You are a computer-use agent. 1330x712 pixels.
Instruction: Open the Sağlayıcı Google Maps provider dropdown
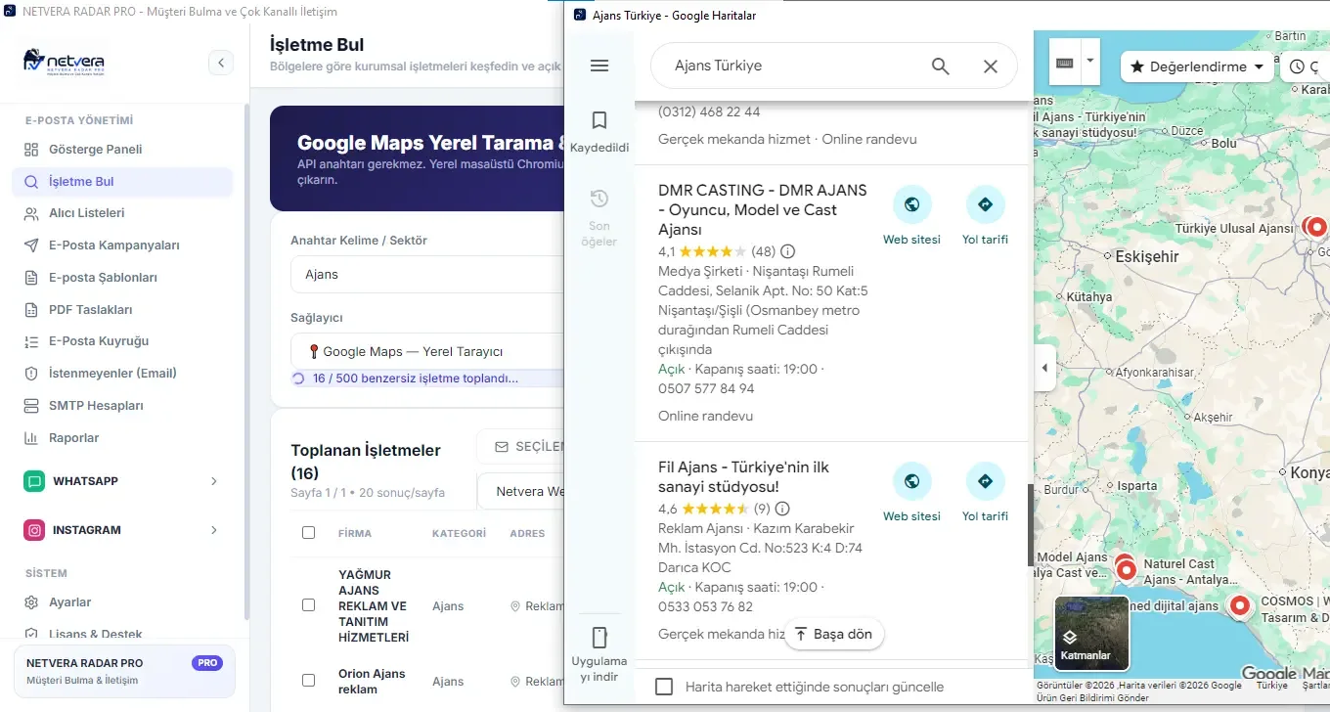[x=427, y=351]
